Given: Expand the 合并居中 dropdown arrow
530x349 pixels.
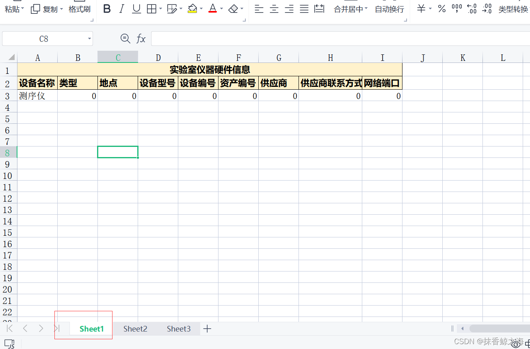Looking at the screenshot, I should click(x=366, y=9).
